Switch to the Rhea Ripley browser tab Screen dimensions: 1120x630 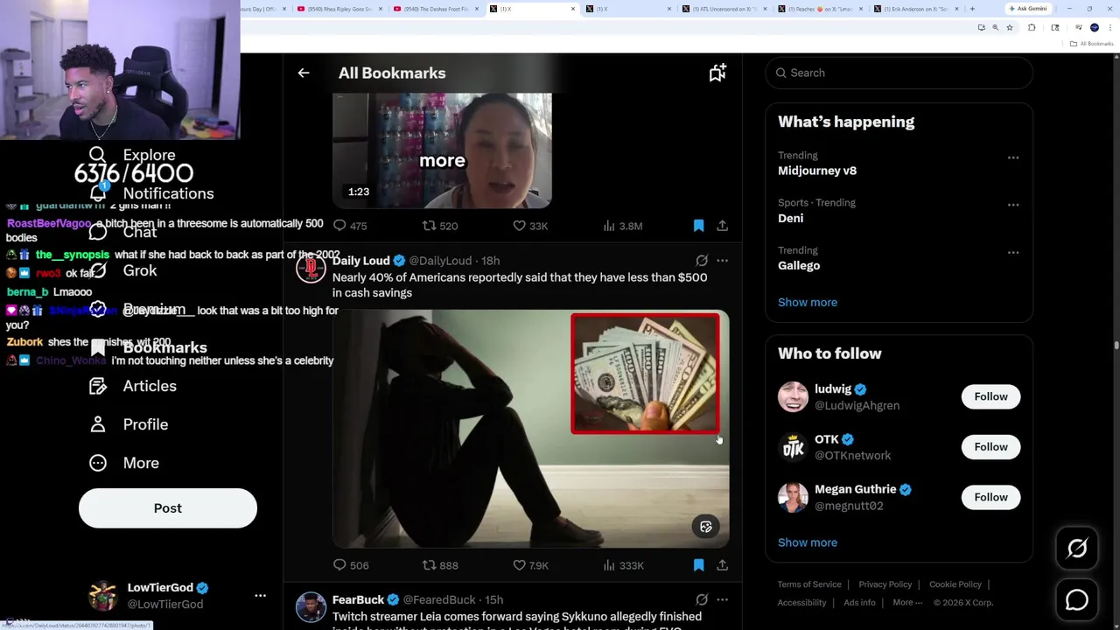(339, 9)
